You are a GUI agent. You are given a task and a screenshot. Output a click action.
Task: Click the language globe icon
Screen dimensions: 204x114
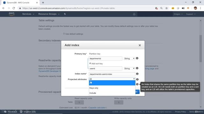[21, 112]
